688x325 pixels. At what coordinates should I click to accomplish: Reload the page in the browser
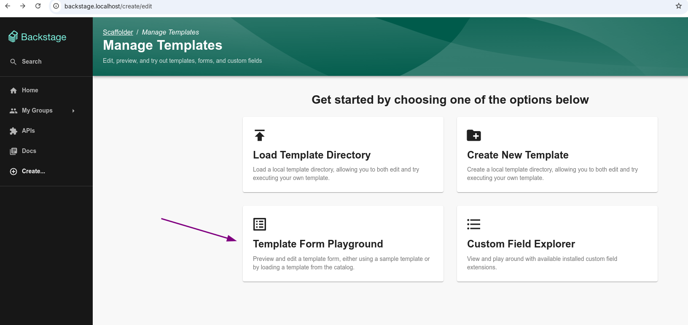(38, 6)
